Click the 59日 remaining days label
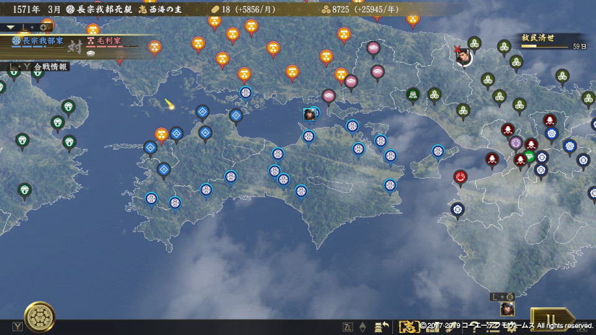 [580, 47]
